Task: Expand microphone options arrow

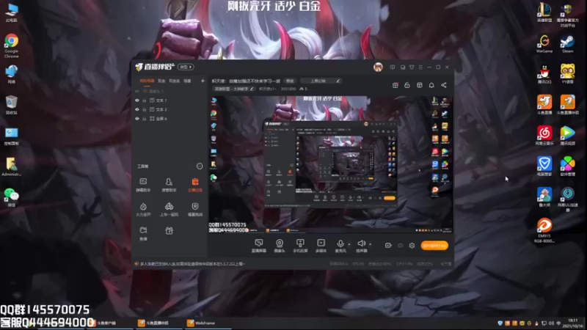Action: tap(349, 244)
